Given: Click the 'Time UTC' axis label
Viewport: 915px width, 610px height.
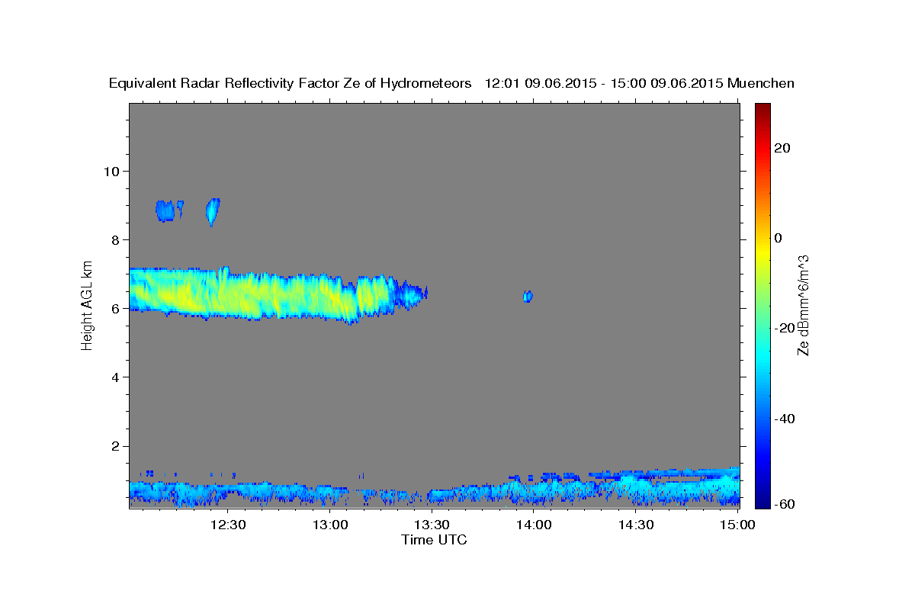Looking at the screenshot, I should click(434, 540).
